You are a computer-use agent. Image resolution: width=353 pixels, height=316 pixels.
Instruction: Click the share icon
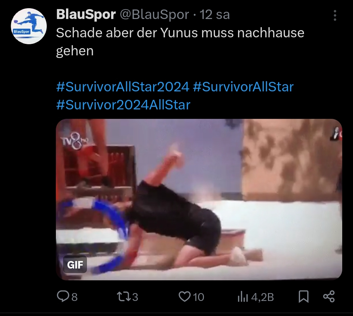pos(329,297)
